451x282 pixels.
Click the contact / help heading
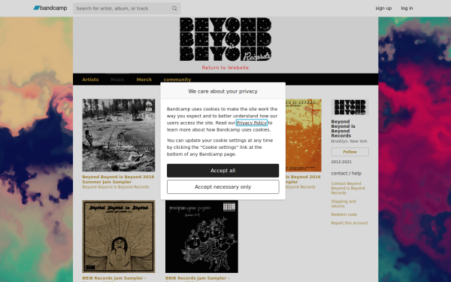[x=347, y=173]
